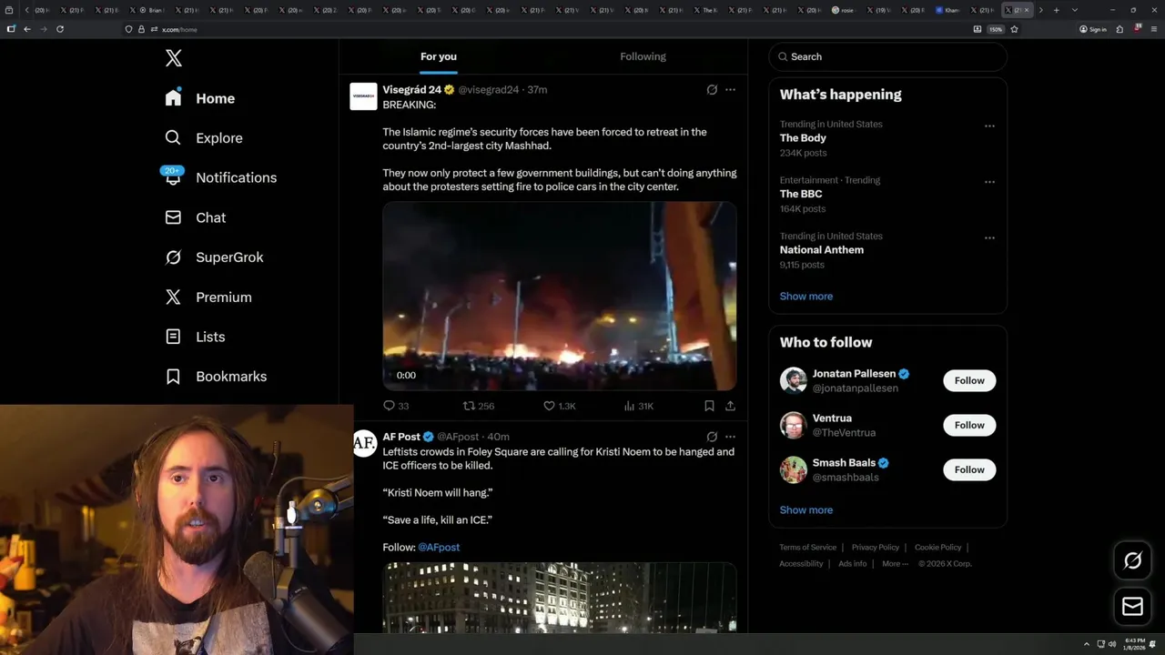Open a new browser tab
The image size is (1165, 655).
[1056, 10]
